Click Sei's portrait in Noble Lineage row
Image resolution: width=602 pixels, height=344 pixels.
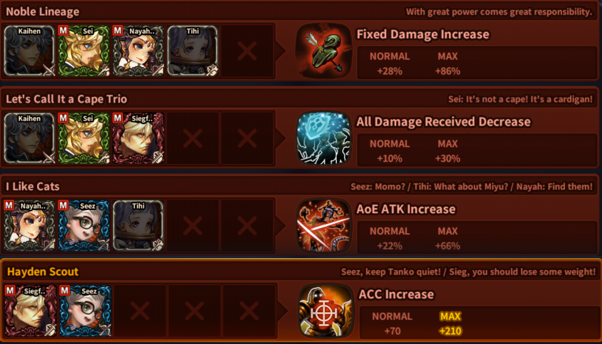tap(83, 51)
